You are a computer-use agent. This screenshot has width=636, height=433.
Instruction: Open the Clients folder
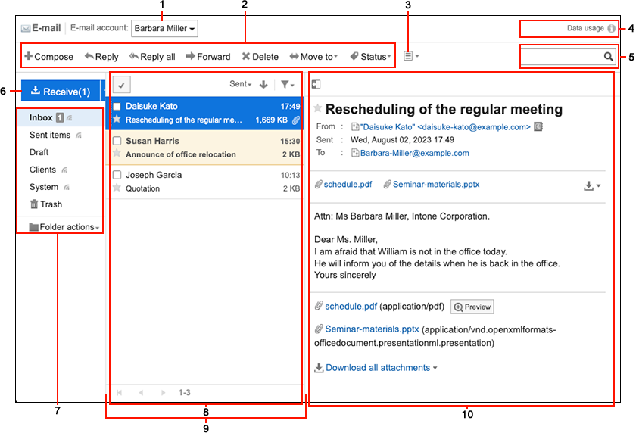click(x=42, y=170)
